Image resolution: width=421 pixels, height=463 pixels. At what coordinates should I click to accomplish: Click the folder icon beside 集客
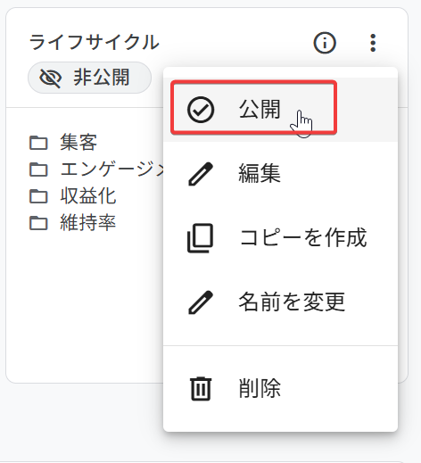click(x=38, y=143)
